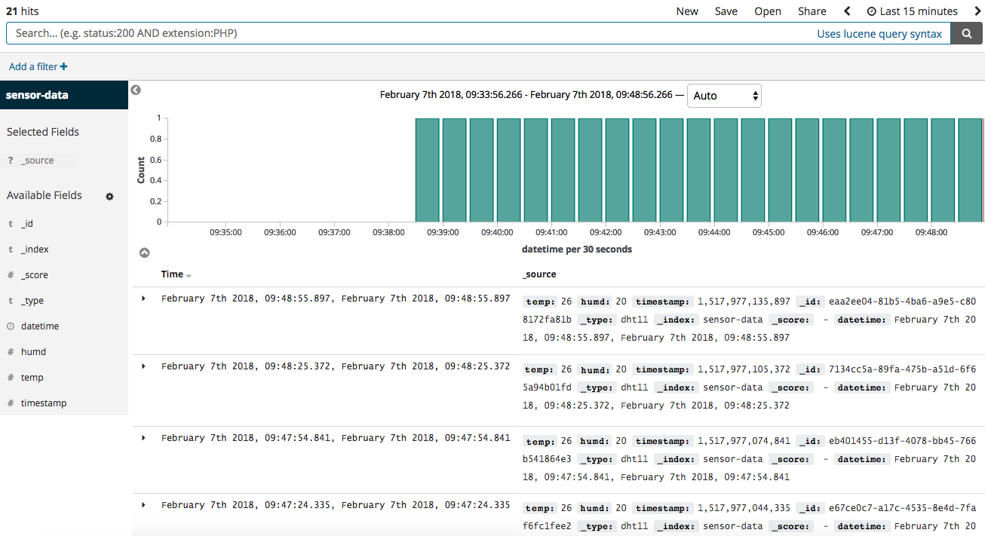Click Uses lucene query syntax link
Image resolution: width=985 pixels, height=536 pixels.
pyautogui.click(x=879, y=34)
